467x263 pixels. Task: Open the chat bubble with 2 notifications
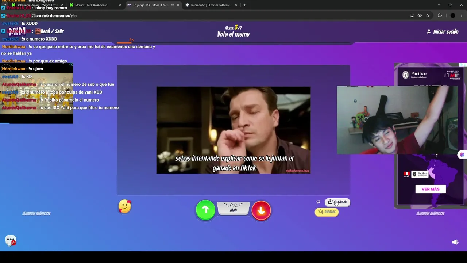pyautogui.click(x=11, y=240)
